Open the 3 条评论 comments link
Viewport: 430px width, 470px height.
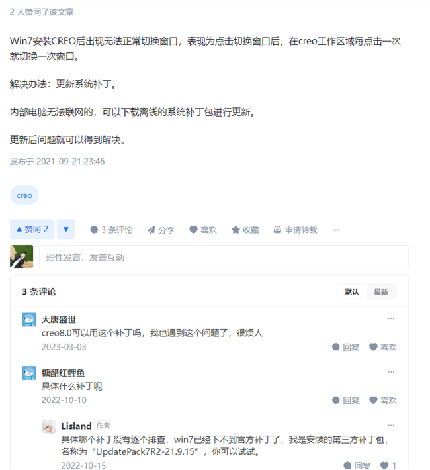click(x=111, y=230)
